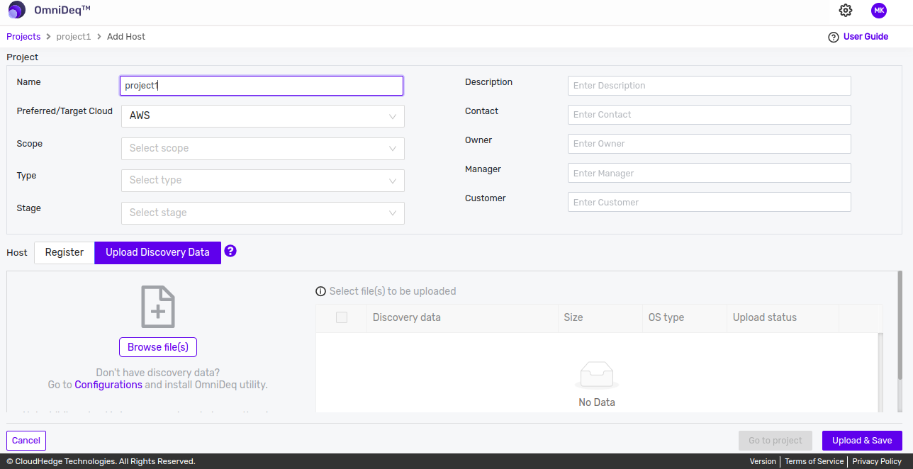This screenshot has height=469, width=913.
Task: Click the OmniDeq title text
Action: click(x=62, y=11)
